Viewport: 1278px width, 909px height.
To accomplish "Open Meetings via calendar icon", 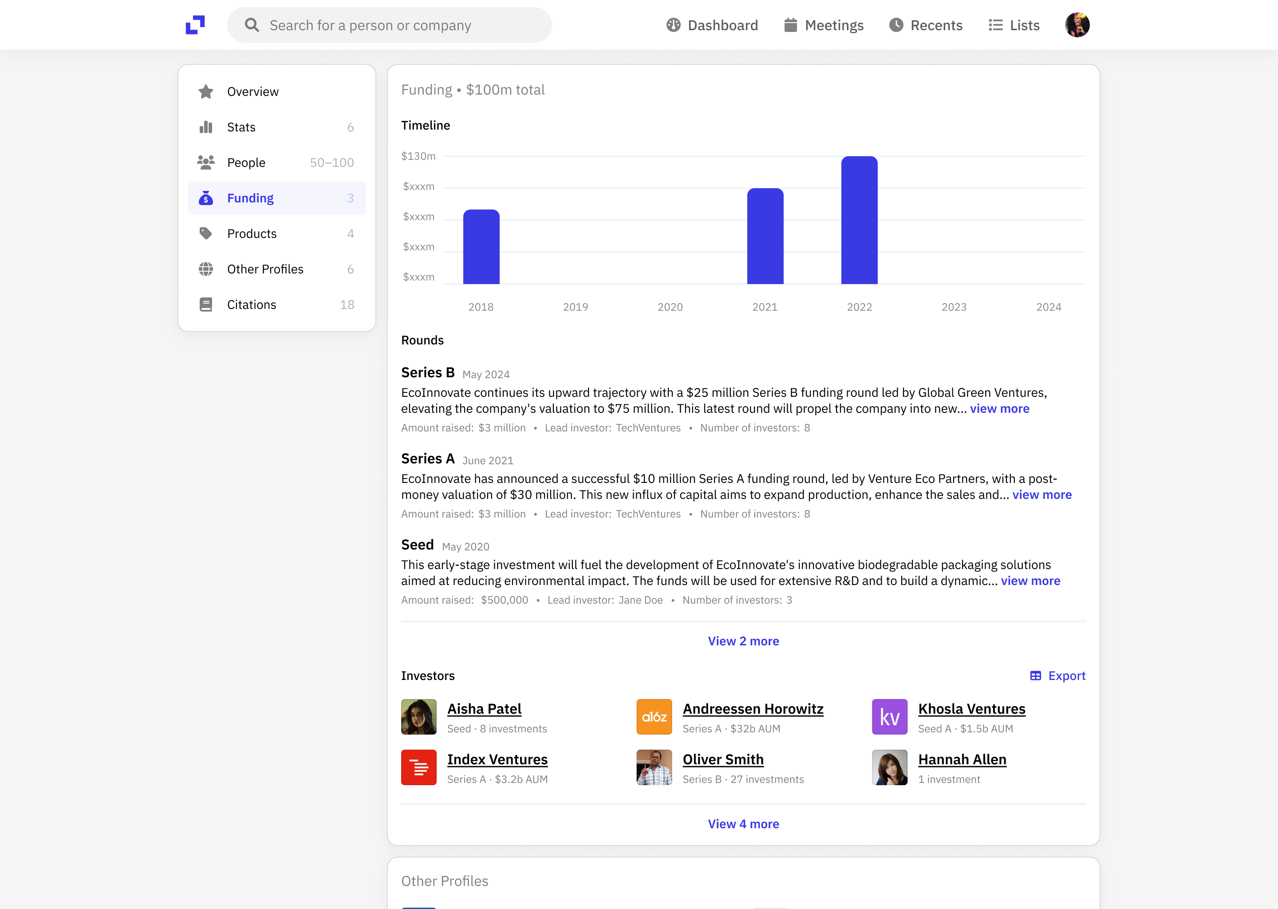I will point(790,25).
